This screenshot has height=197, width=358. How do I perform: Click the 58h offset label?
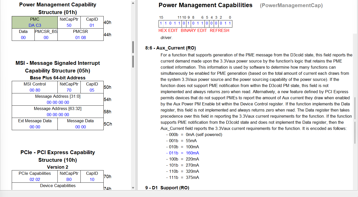108,112
